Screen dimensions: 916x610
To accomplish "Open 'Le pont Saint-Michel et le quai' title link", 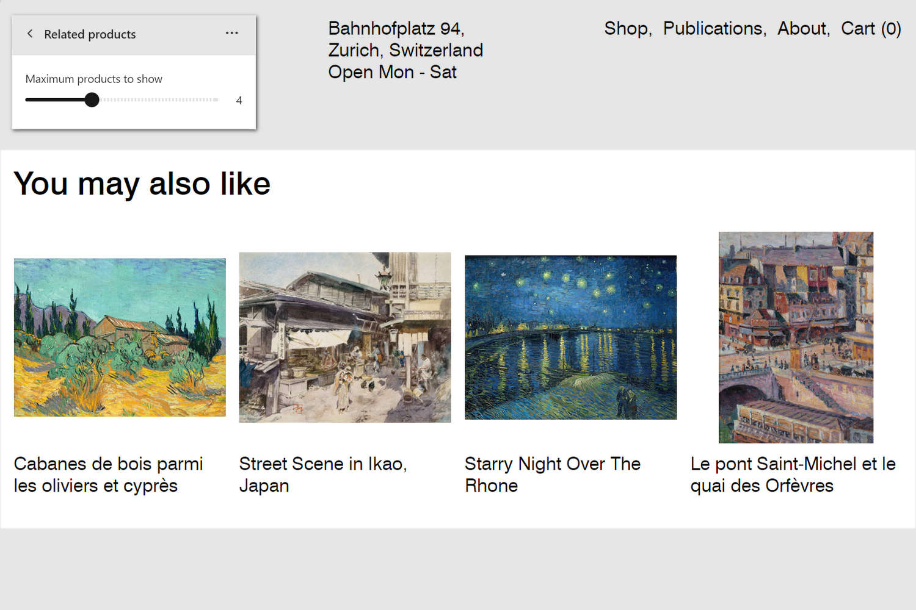I will point(793,475).
